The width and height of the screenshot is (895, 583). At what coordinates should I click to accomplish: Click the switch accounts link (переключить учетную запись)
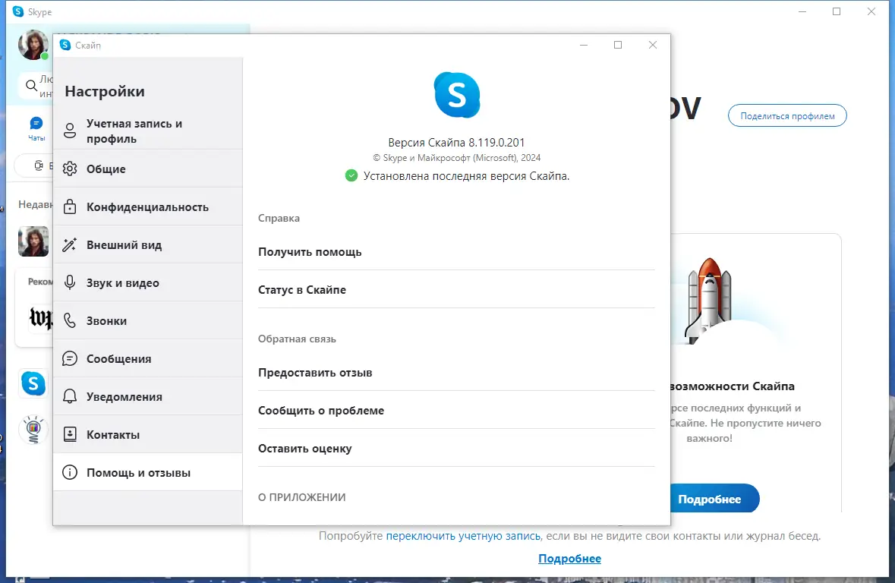pyautogui.click(x=463, y=536)
